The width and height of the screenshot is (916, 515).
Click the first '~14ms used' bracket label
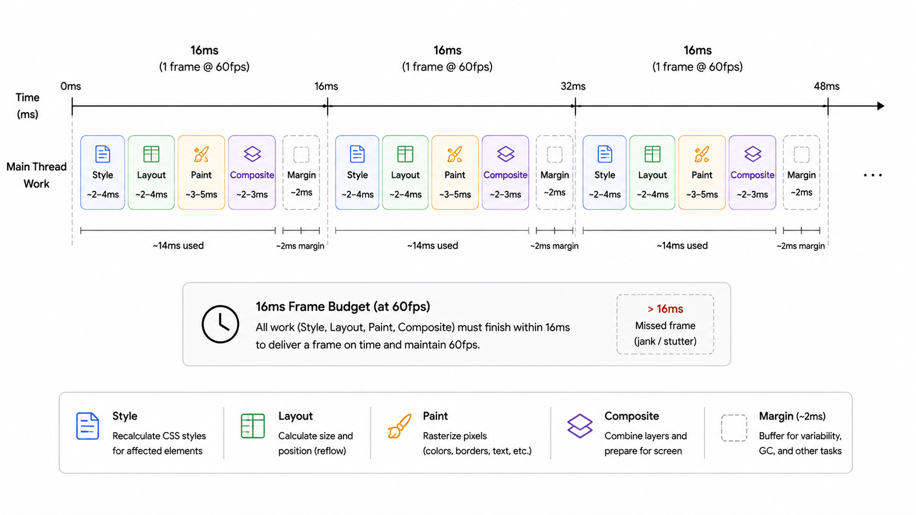point(178,246)
